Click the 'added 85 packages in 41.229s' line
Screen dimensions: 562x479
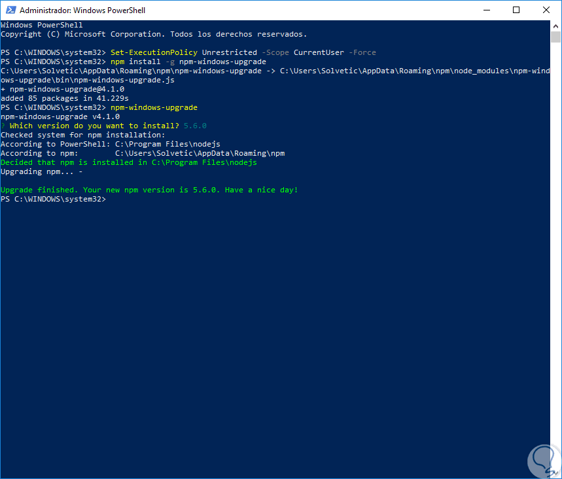(x=65, y=98)
